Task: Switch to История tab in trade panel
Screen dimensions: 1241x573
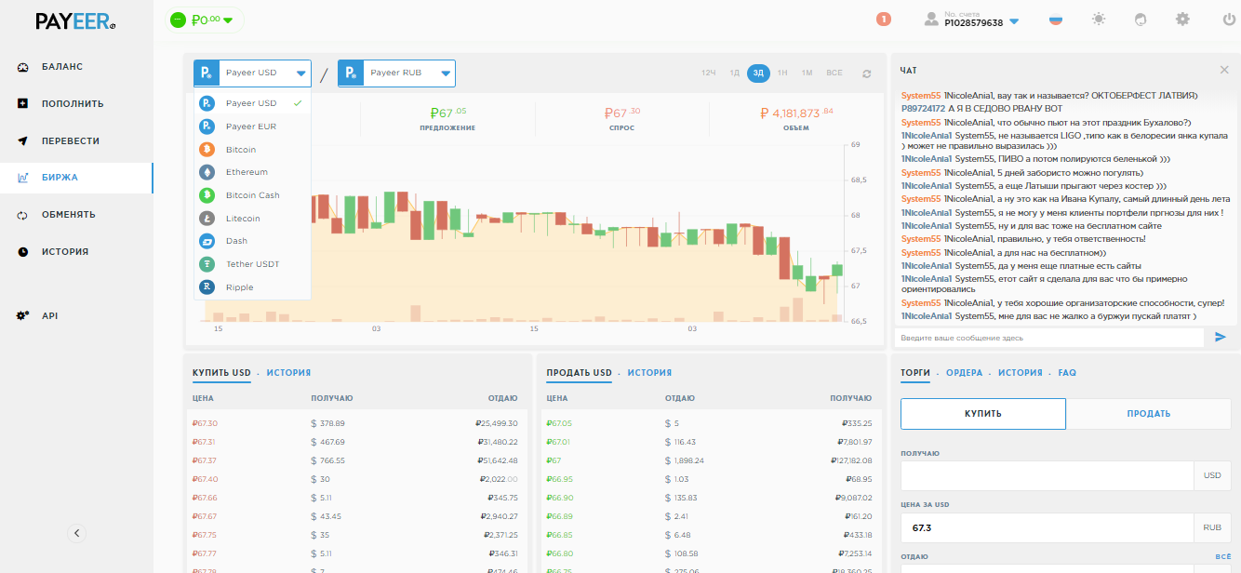Action: (1020, 373)
